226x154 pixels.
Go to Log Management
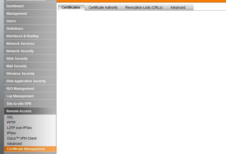pyautogui.click(x=20, y=96)
